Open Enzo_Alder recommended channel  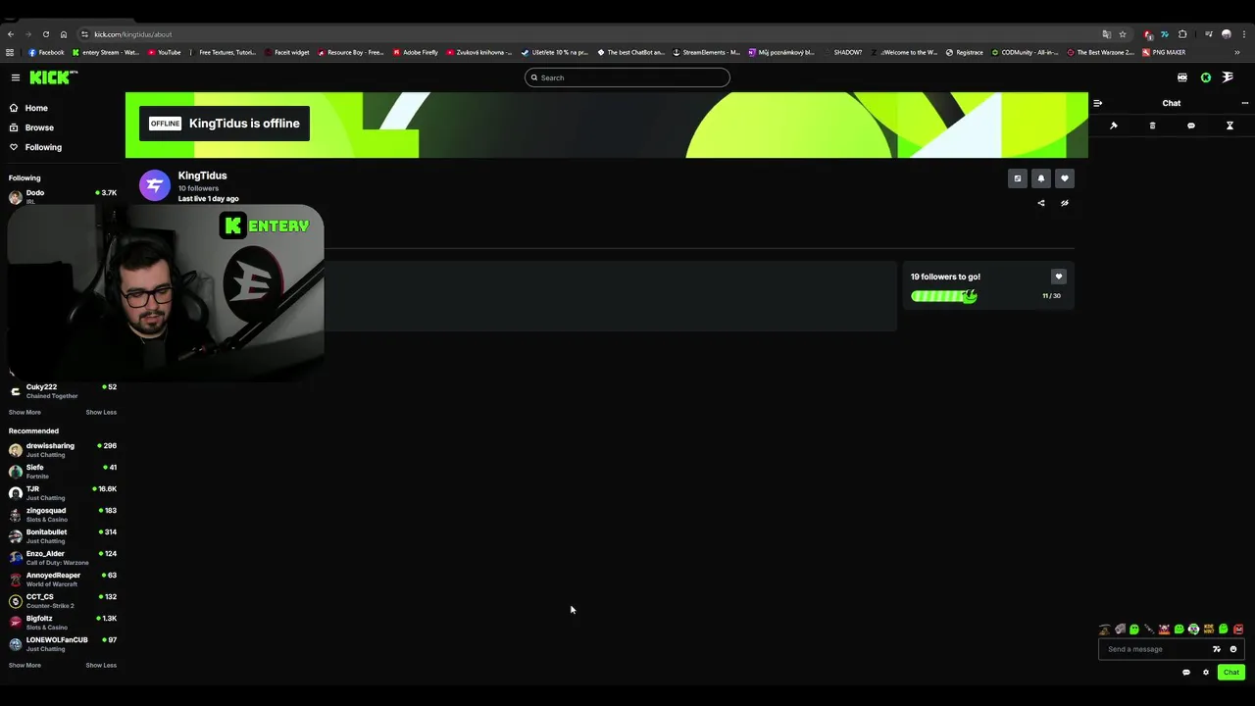63,557
